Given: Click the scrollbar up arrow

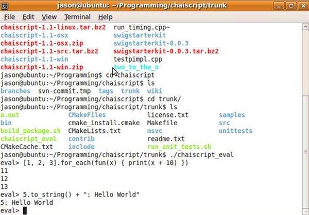Looking at the screenshot, I should [x=305, y=27].
